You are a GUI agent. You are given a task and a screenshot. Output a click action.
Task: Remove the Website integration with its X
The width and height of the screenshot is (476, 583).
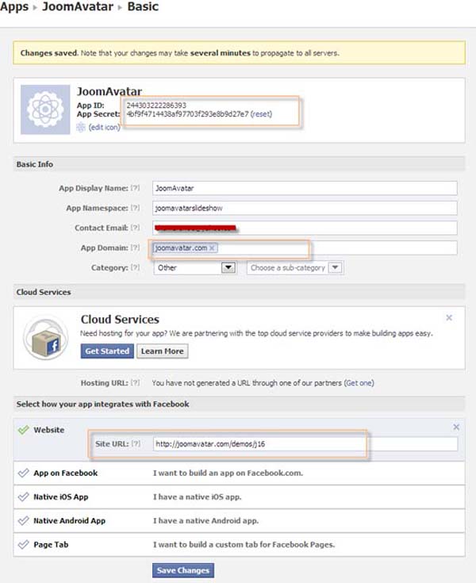[x=456, y=427]
